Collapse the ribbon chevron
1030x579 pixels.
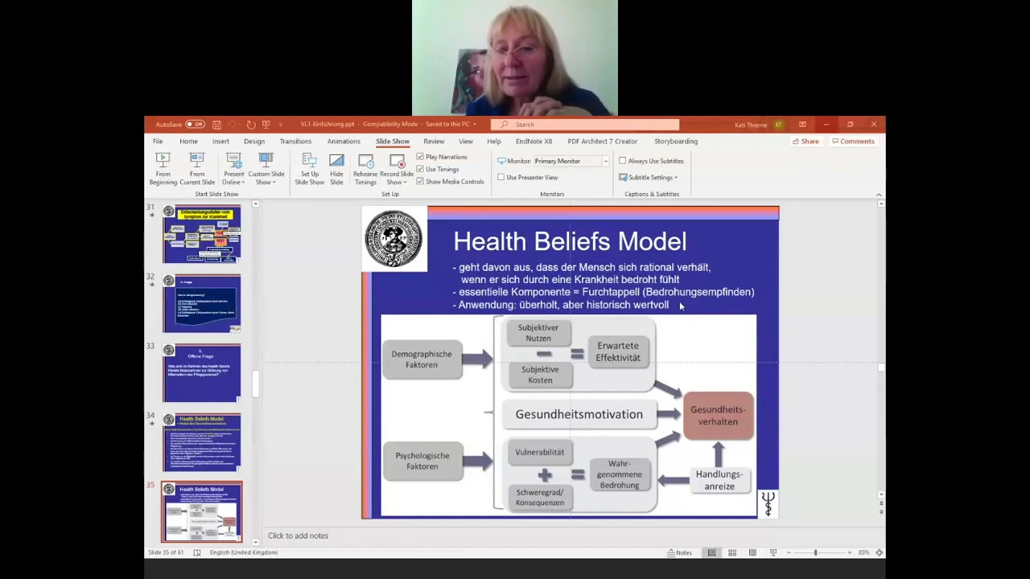click(878, 194)
